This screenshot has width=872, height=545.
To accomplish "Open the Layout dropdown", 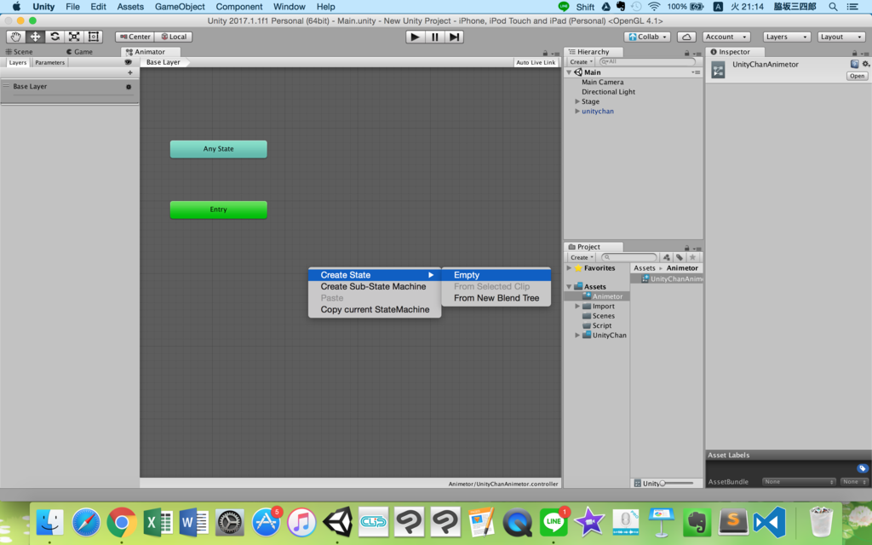I will [840, 37].
